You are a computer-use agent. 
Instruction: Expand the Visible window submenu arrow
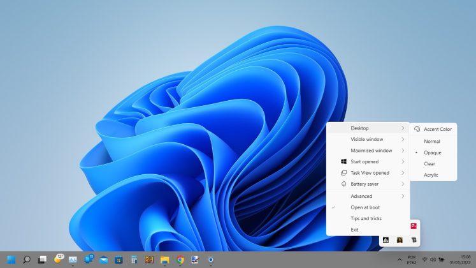tap(403, 140)
